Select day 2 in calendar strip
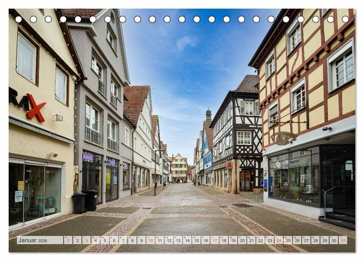Viewport: 364px width, 261px height. (77, 240)
